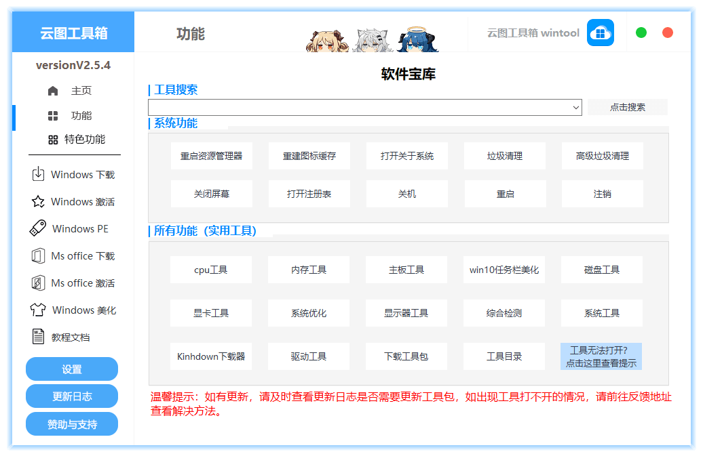Click the grid icon next to 功能
This screenshot has height=456, width=703.
(x=53, y=116)
